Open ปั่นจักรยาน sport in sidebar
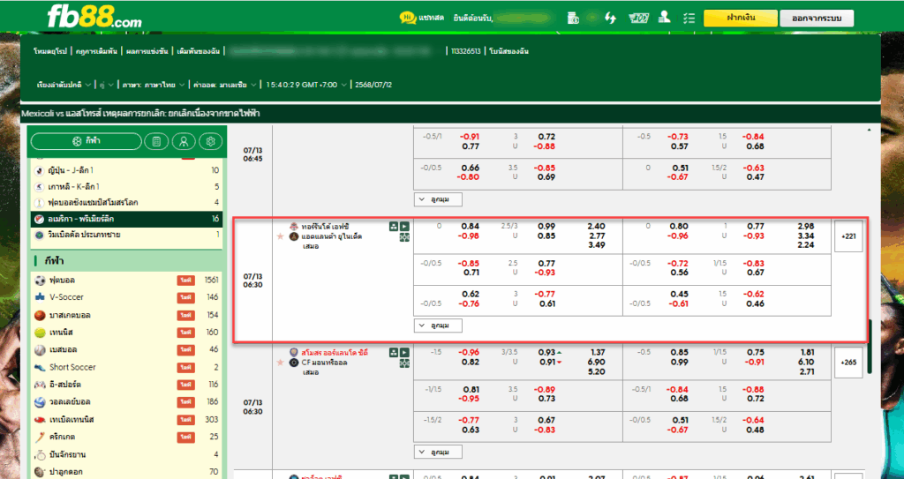This screenshot has height=479, width=904. [x=127, y=454]
